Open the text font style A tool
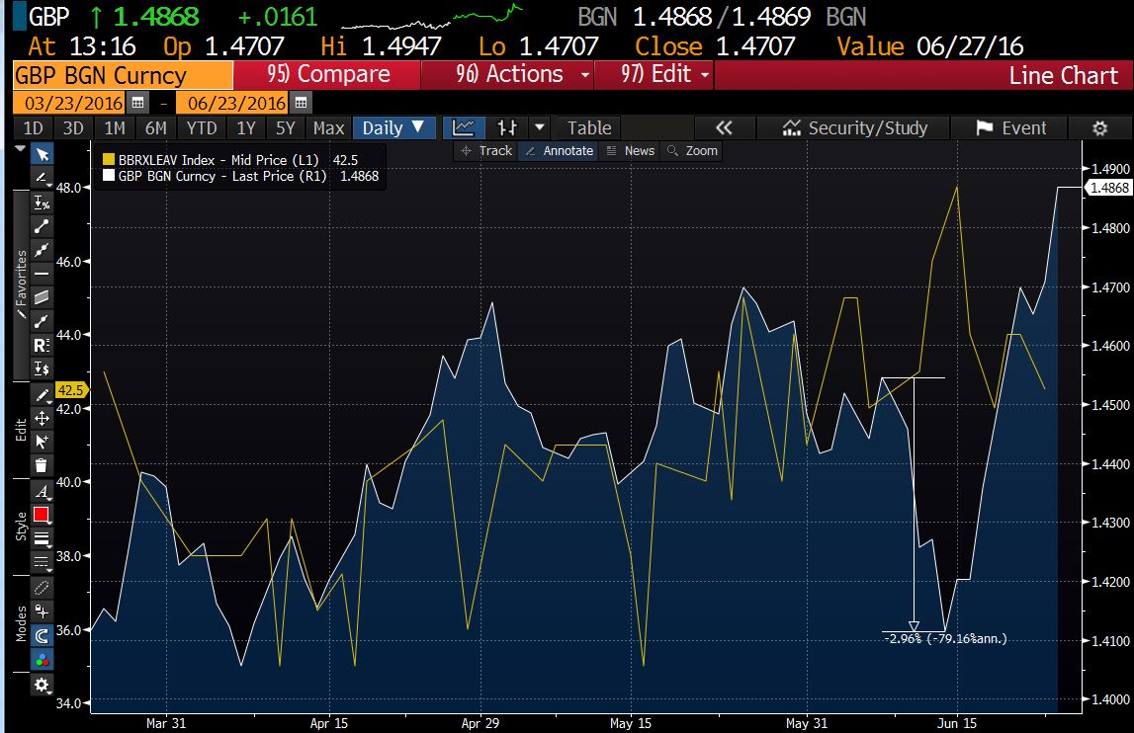The image size is (1134, 733). pyautogui.click(x=42, y=492)
